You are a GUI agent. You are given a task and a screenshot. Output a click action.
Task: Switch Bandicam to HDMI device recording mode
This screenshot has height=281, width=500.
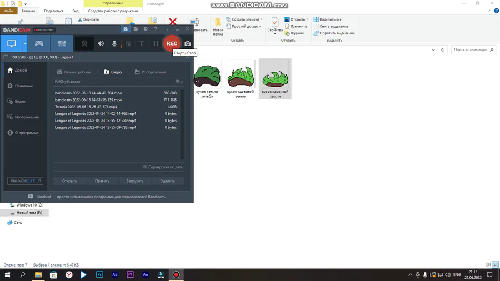point(62,43)
